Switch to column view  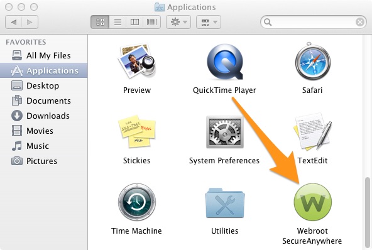pos(134,22)
